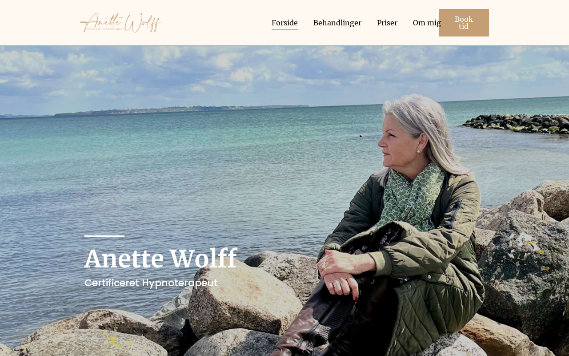The width and height of the screenshot is (569, 356).
Task: Select the Om mig link
Action: pyautogui.click(x=427, y=23)
